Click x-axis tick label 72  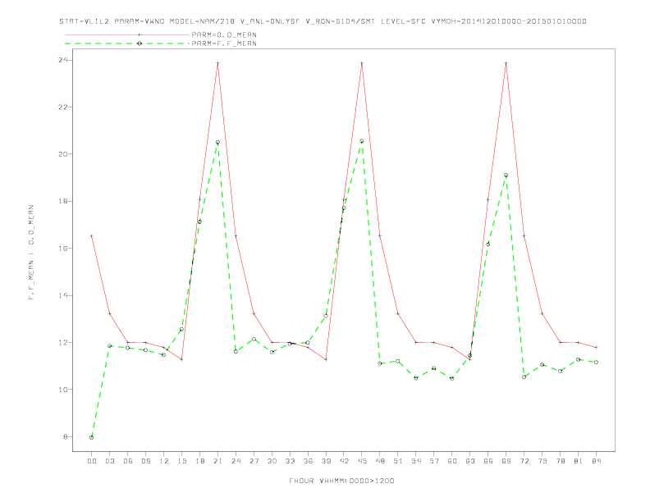[524, 461]
